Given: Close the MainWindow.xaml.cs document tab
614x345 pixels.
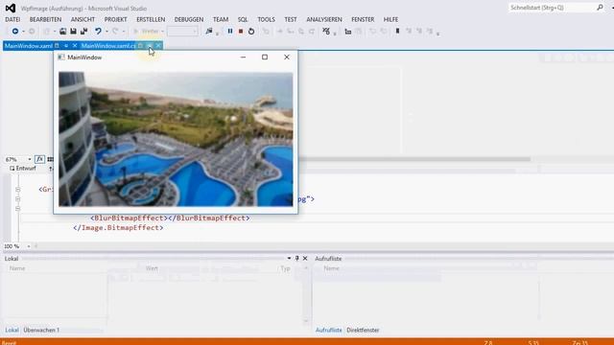Looking at the screenshot, I should [158, 46].
